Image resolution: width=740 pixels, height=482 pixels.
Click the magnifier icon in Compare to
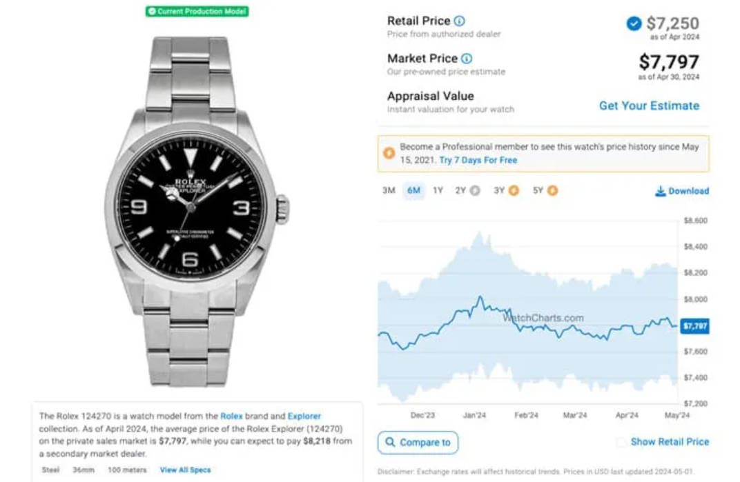click(x=390, y=443)
